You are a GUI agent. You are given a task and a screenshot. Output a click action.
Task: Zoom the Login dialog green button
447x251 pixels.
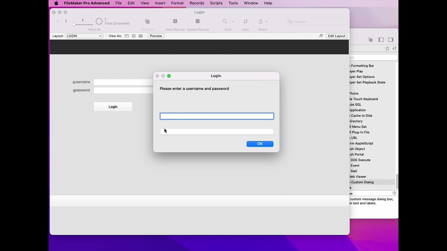coord(169,76)
